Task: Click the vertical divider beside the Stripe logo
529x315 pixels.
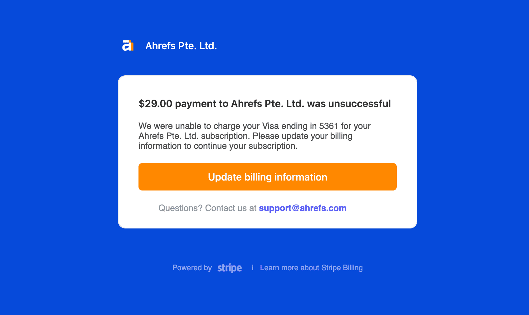Action: [253, 268]
